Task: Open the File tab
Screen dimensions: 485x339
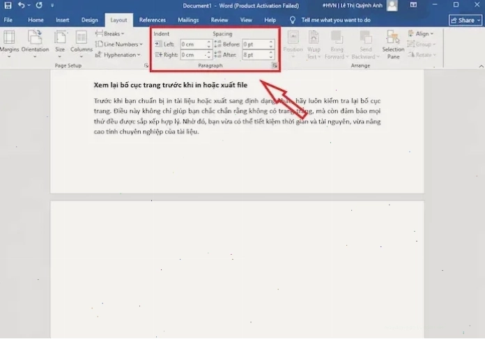Action: 8,20
